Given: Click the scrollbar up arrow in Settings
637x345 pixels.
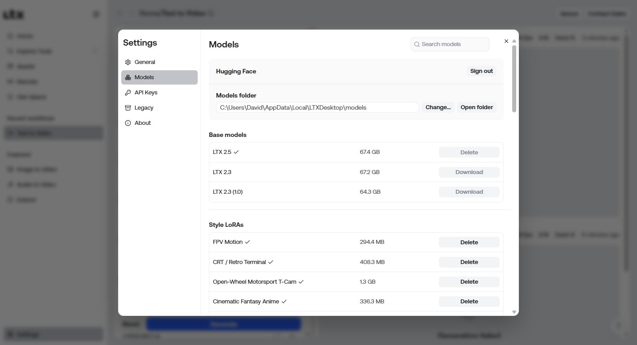Looking at the screenshot, I should (x=514, y=41).
